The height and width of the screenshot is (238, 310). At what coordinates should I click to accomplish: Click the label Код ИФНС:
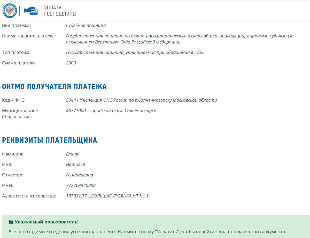[14, 100]
